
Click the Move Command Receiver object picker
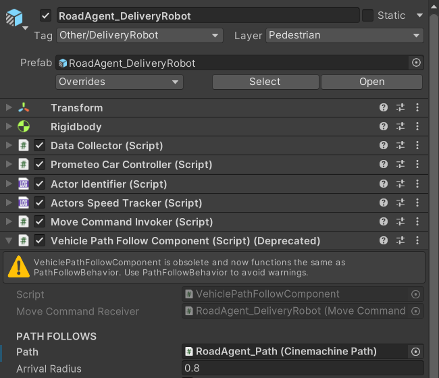415,311
